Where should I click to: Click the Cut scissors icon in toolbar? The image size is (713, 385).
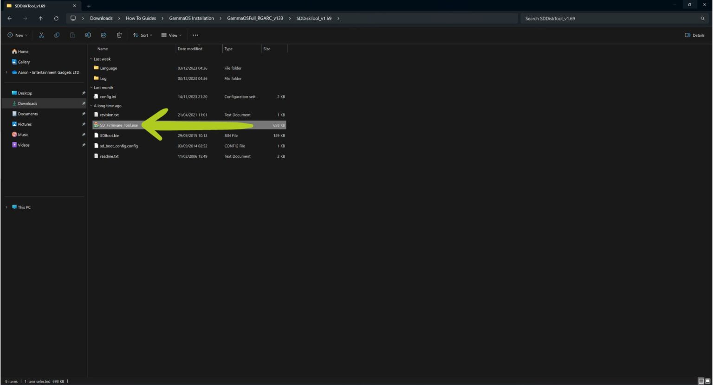point(41,35)
